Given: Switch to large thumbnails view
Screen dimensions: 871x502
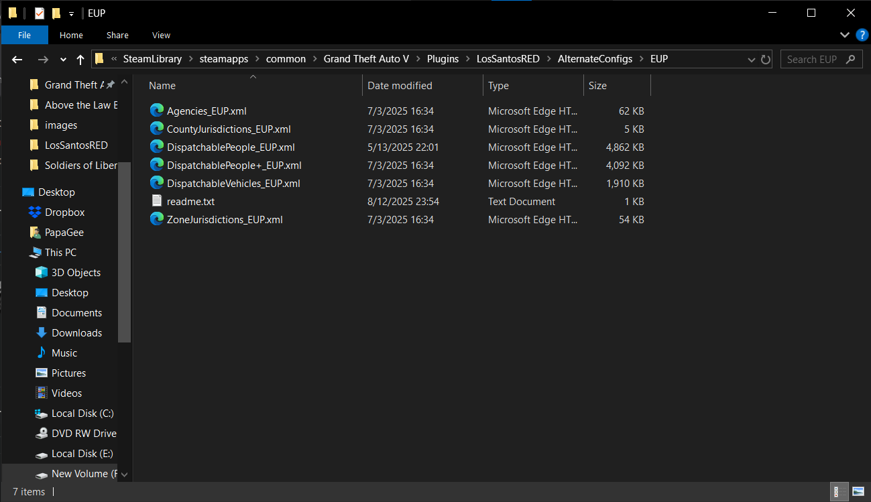Looking at the screenshot, I should point(858,492).
